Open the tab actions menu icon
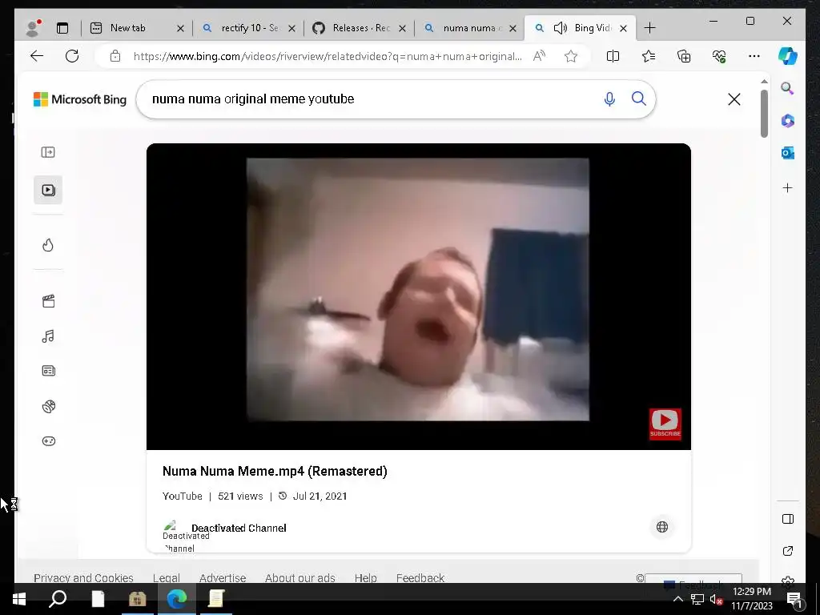This screenshot has height=615, width=820. click(62, 28)
